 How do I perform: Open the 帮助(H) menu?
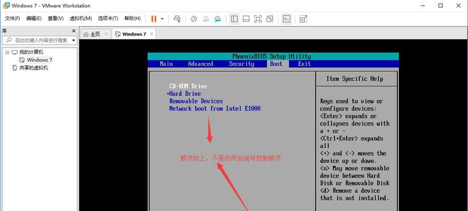click(x=132, y=18)
